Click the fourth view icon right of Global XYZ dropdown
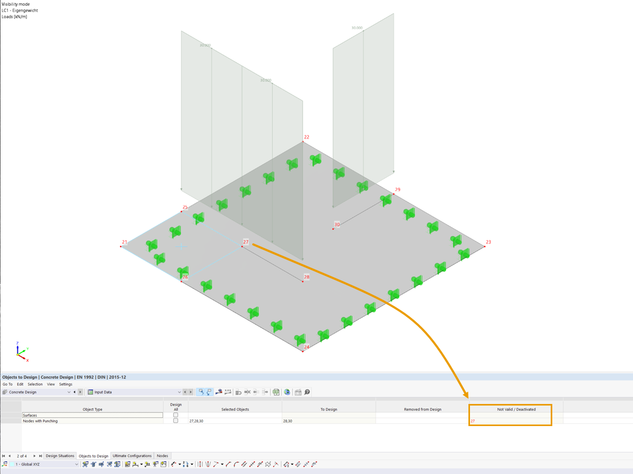 (x=109, y=464)
